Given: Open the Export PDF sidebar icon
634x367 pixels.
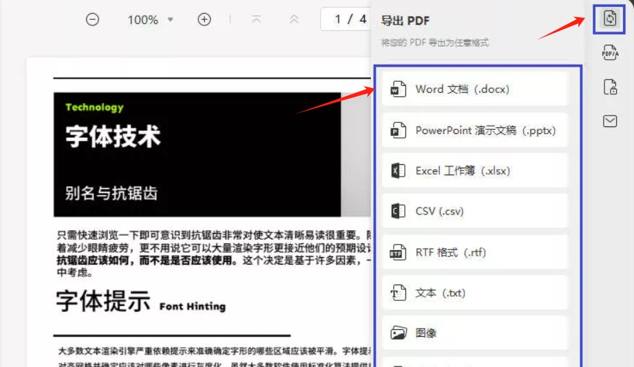Looking at the screenshot, I should point(609,19).
